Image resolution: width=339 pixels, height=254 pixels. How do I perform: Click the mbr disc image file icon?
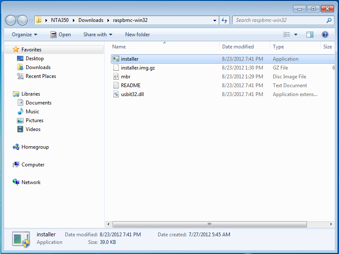pos(116,77)
